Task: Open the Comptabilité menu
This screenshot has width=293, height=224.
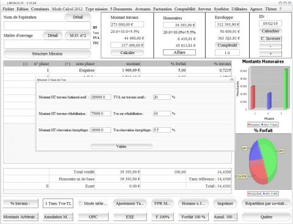Action: coord(185,9)
